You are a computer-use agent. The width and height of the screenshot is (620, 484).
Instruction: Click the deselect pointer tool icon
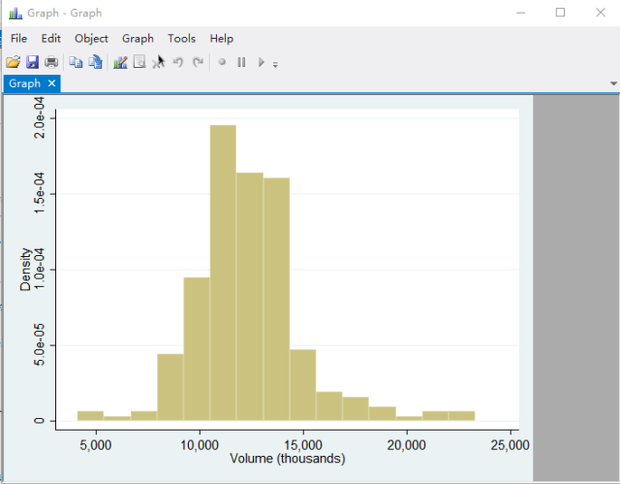point(159,62)
